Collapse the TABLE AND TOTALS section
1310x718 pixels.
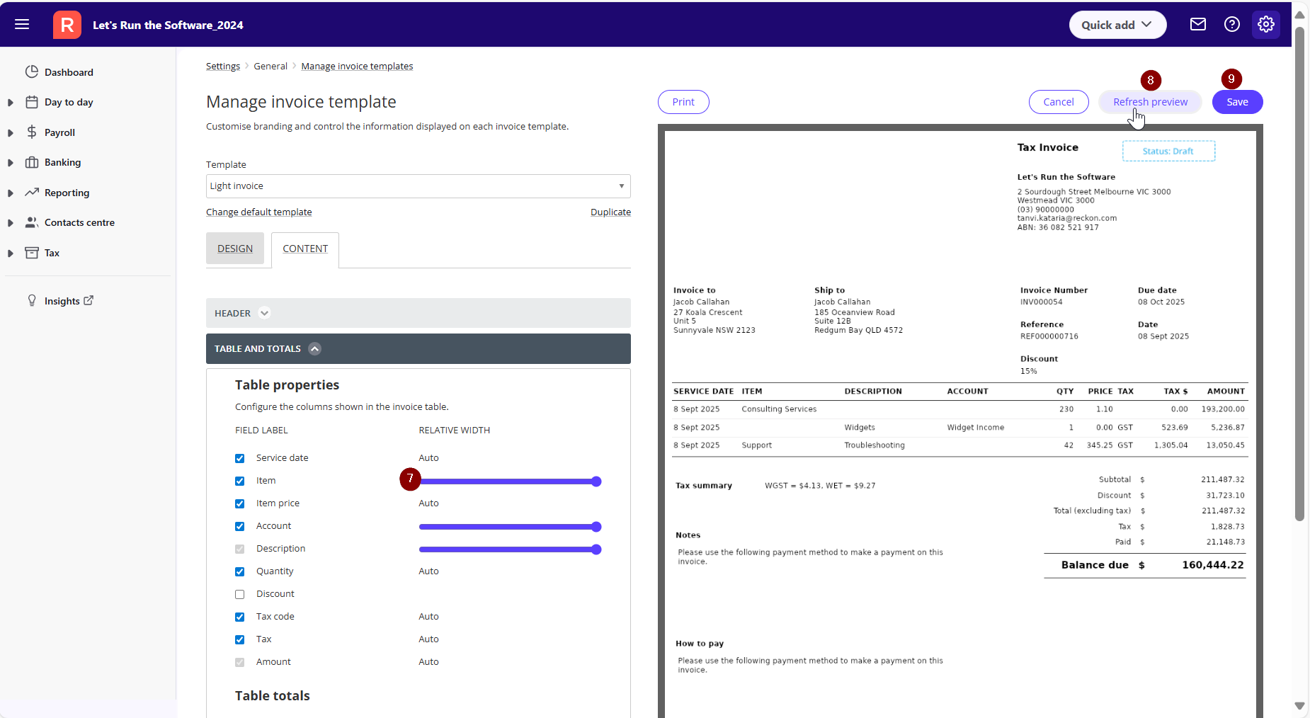pos(418,348)
